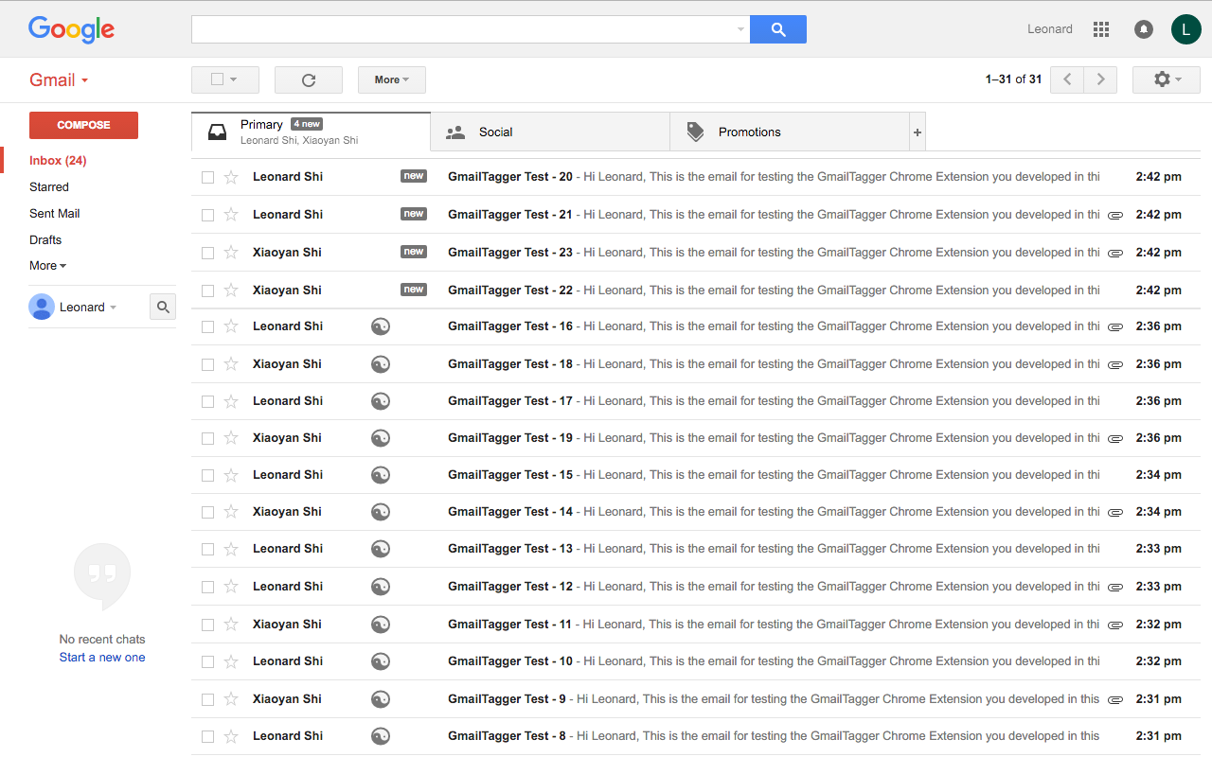
Task: Switch to the Primary tab
Action: 311,132
